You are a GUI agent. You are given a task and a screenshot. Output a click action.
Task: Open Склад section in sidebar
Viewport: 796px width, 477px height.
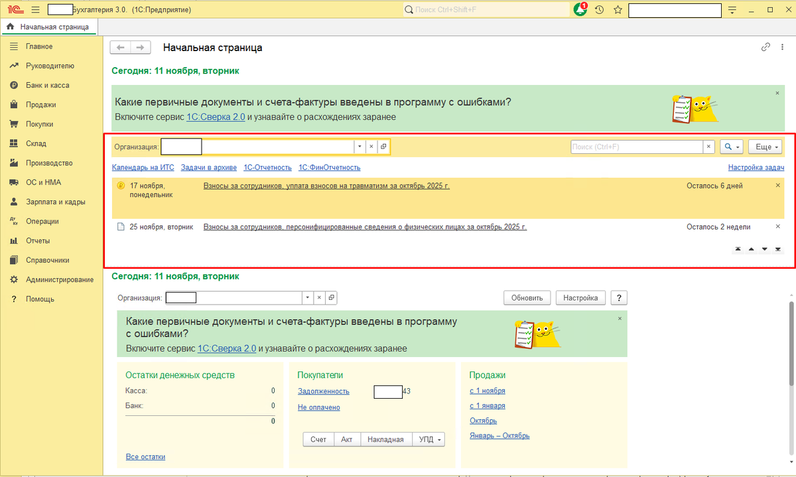pos(36,143)
